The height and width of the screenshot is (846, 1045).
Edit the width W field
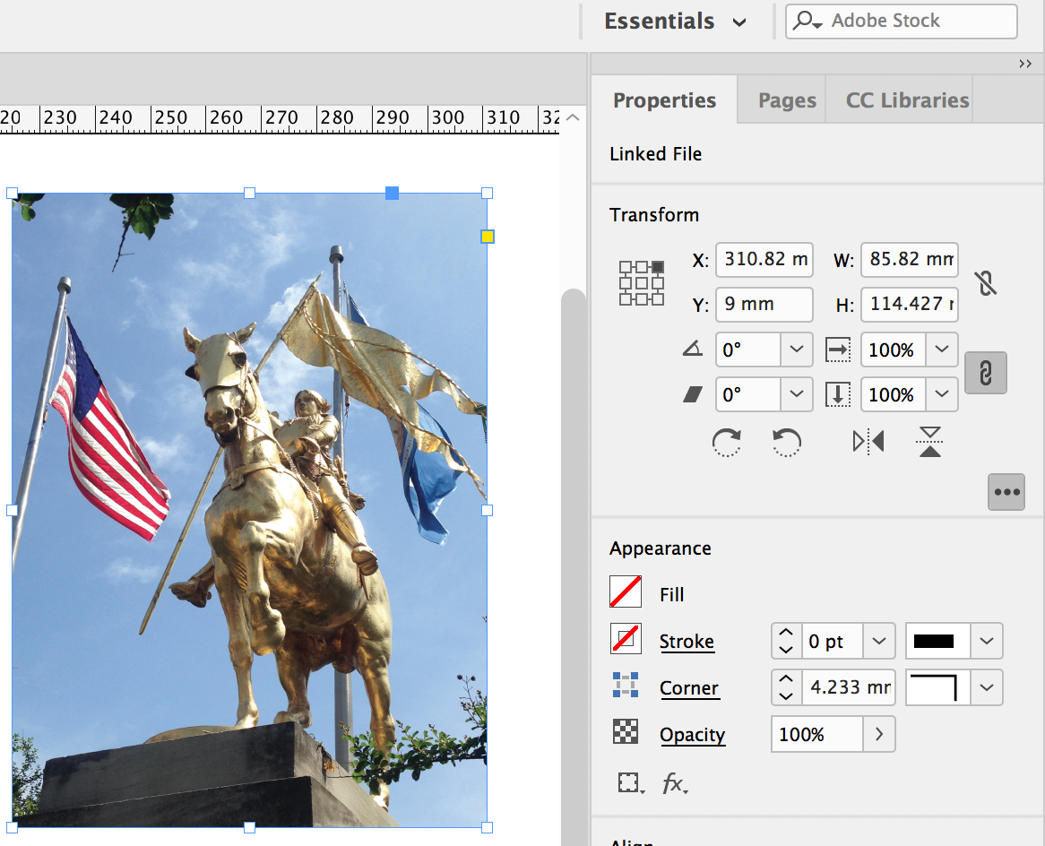pyautogui.click(x=910, y=259)
